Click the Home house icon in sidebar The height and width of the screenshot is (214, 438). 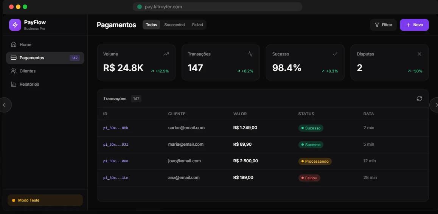[14, 45]
